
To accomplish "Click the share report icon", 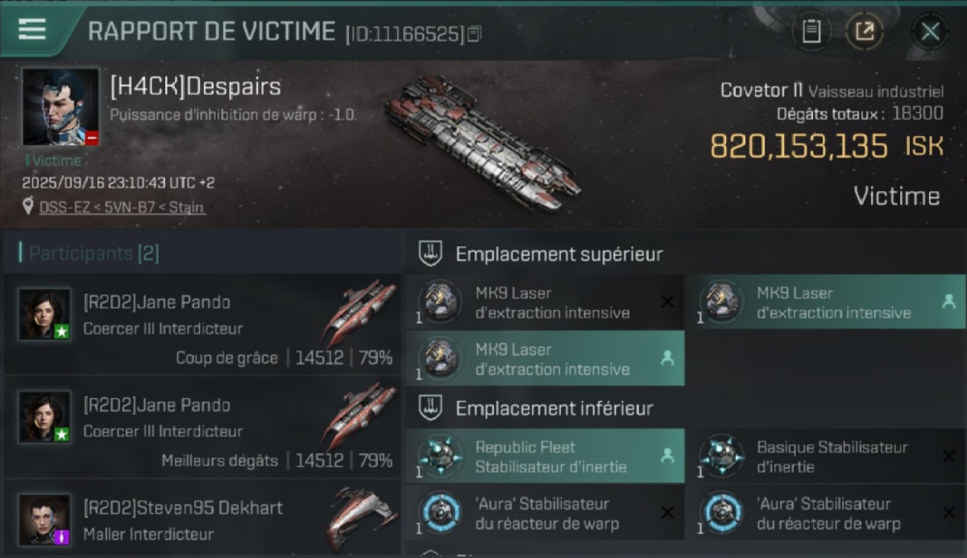I will pos(864,31).
